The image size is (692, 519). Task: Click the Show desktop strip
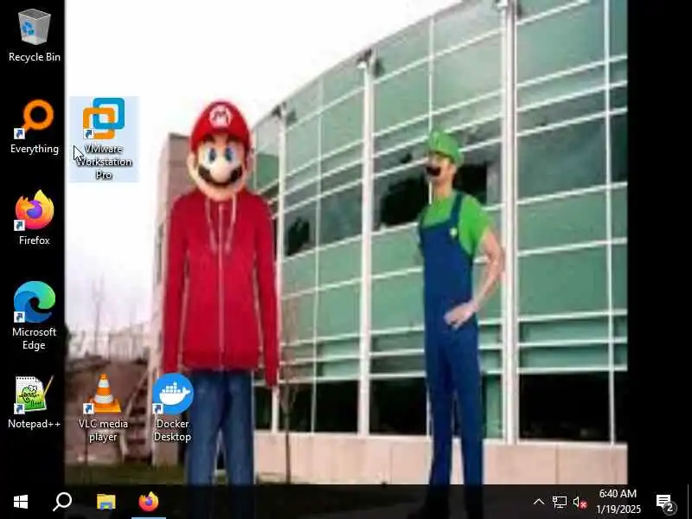pyautogui.click(x=689, y=502)
